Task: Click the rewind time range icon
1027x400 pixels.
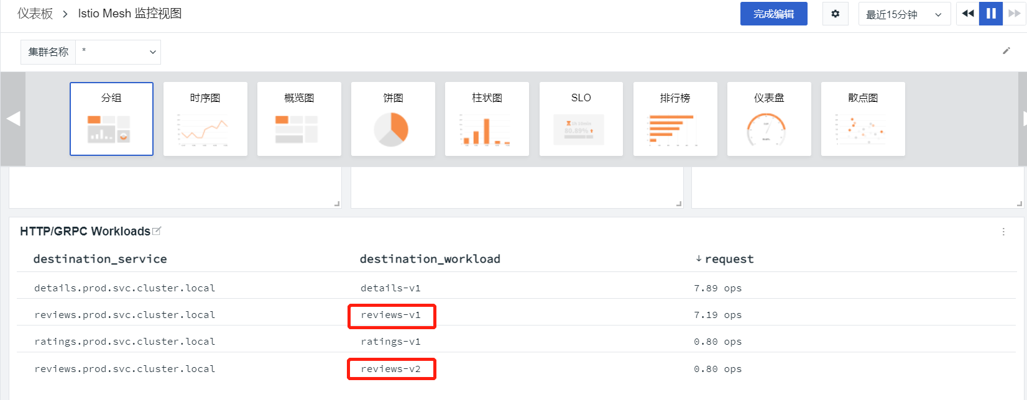Action: pyautogui.click(x=967, y=14)
